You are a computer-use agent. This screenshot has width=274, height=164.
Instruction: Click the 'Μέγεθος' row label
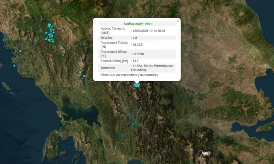107,38
